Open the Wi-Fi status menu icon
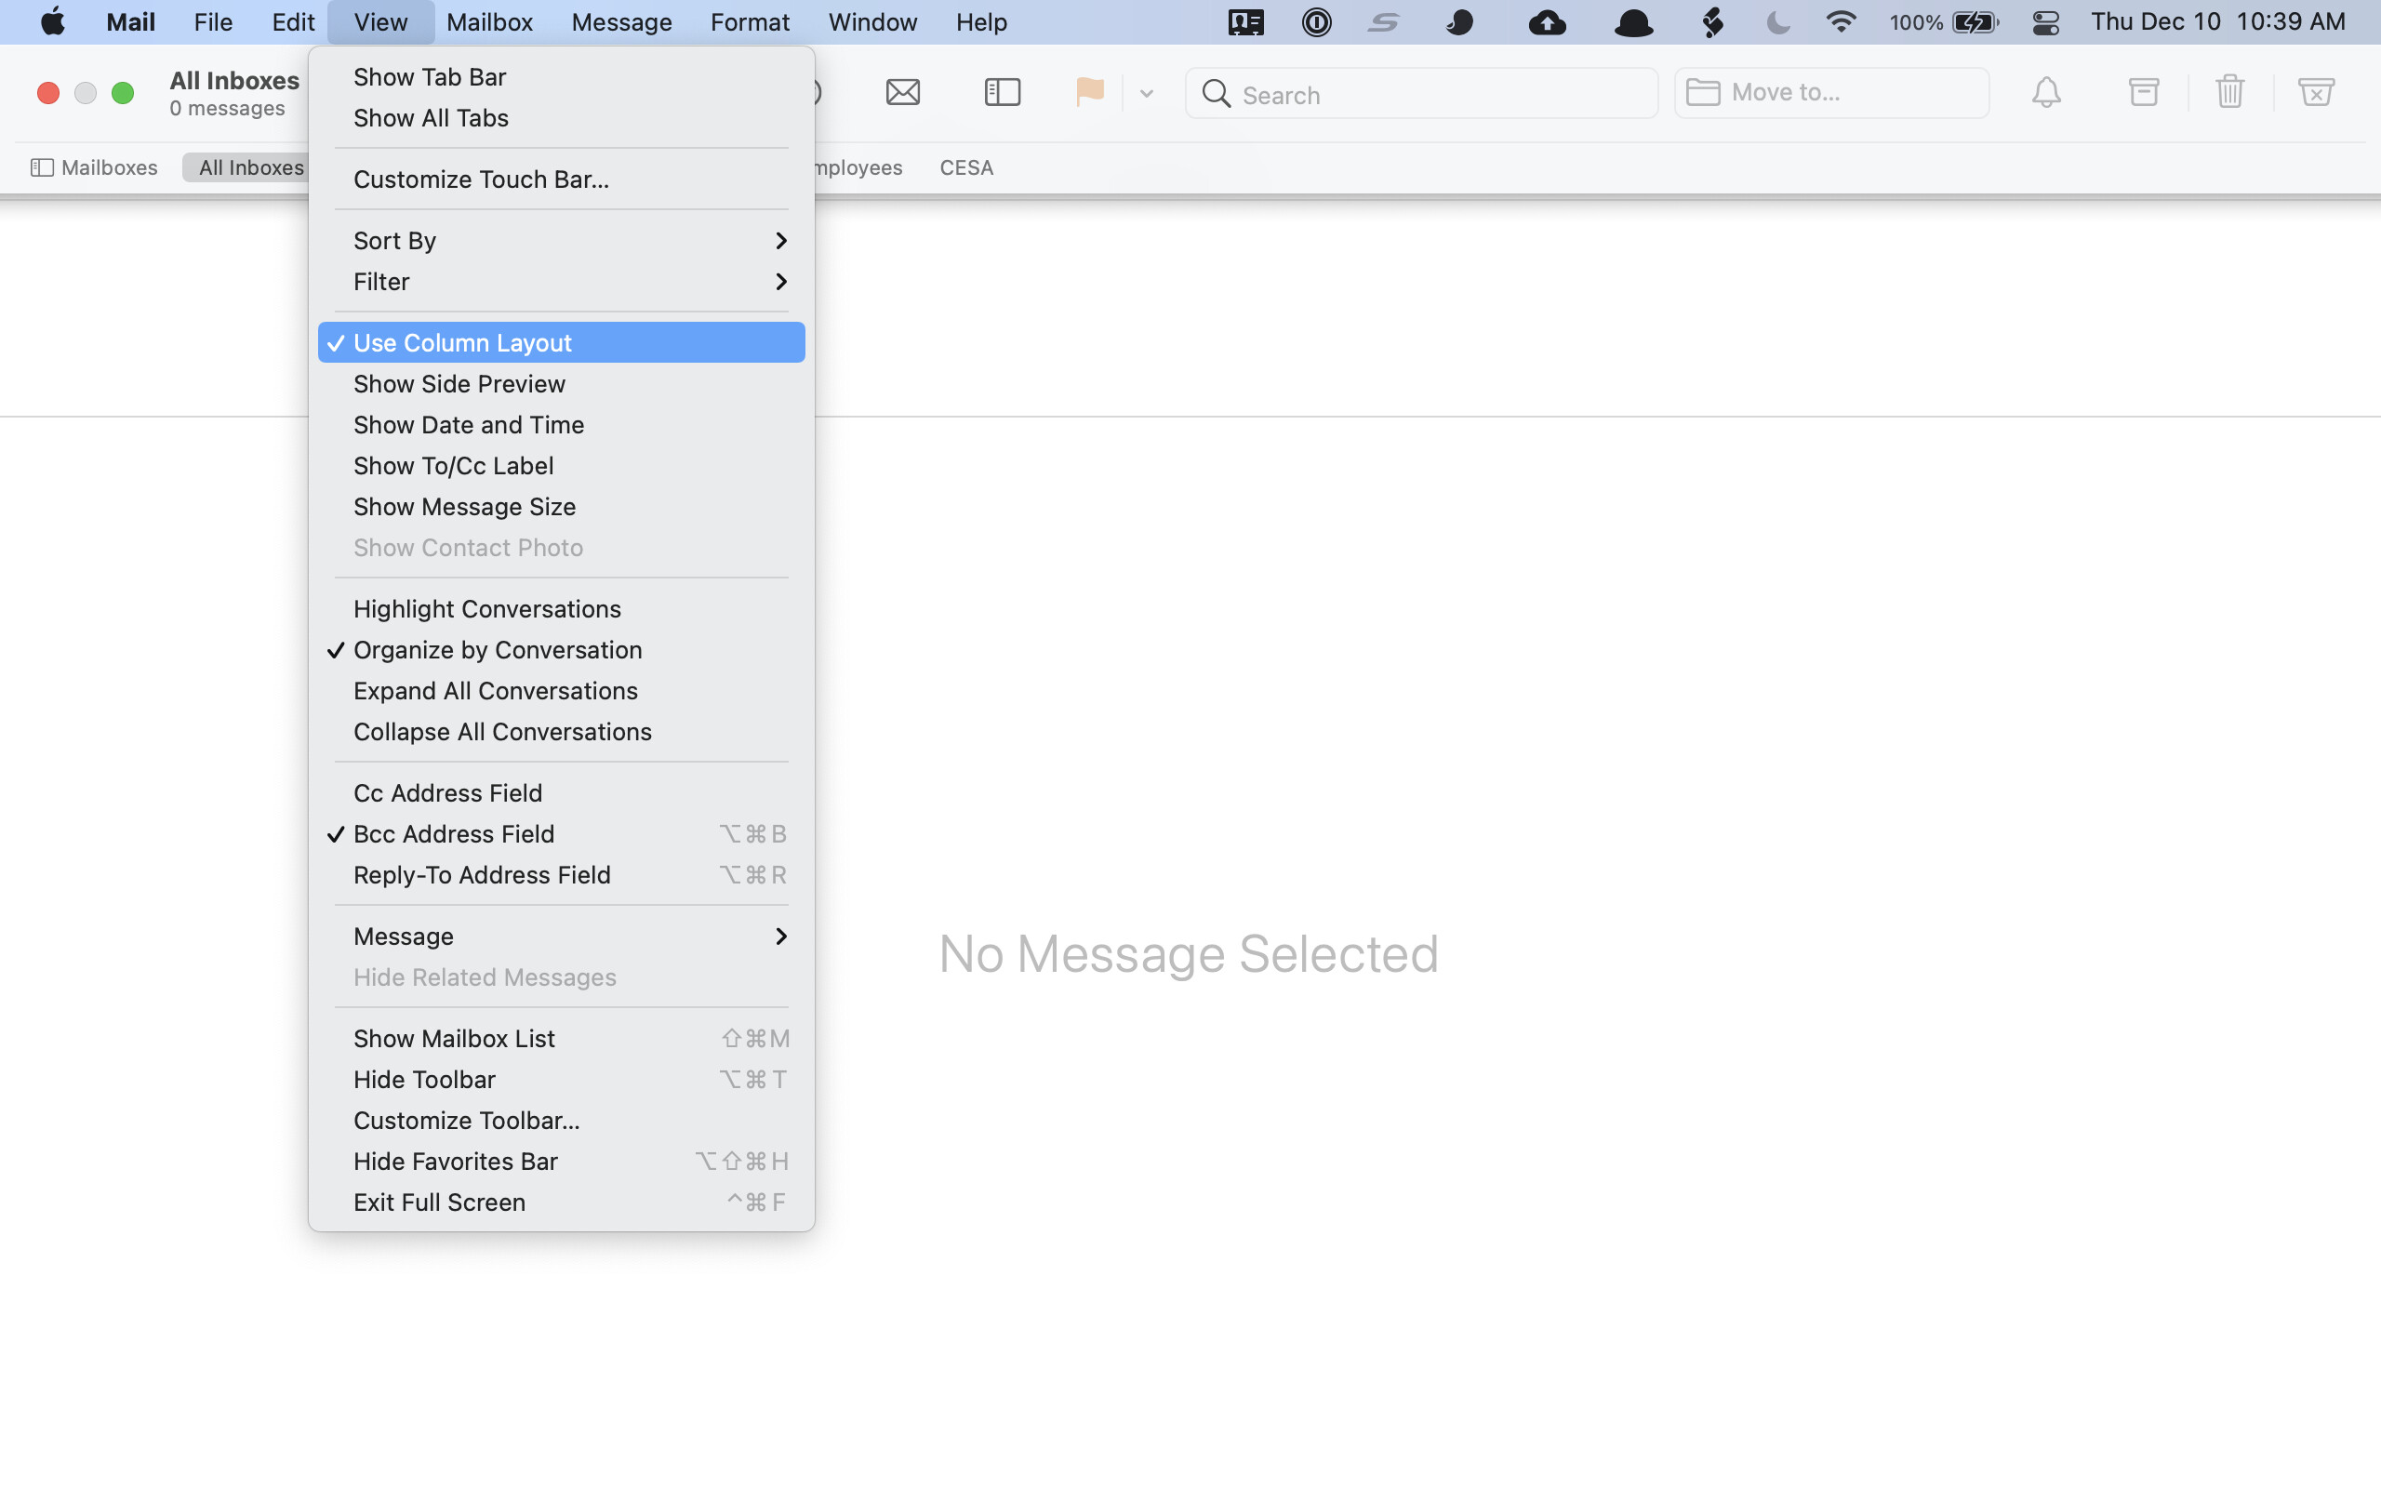This screenshot has width=2381, height=1488. 1840,22
